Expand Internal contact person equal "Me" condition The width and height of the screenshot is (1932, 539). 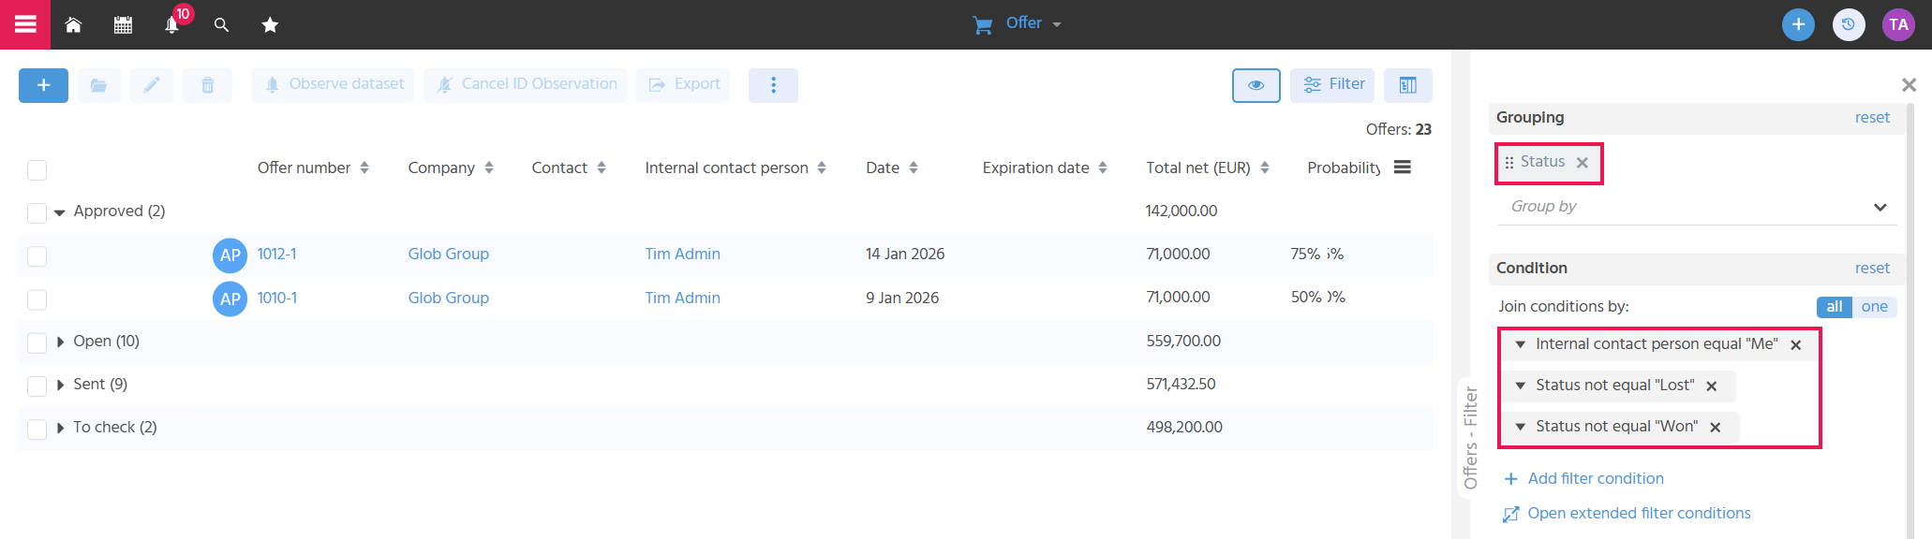(x=1521, y=344)
